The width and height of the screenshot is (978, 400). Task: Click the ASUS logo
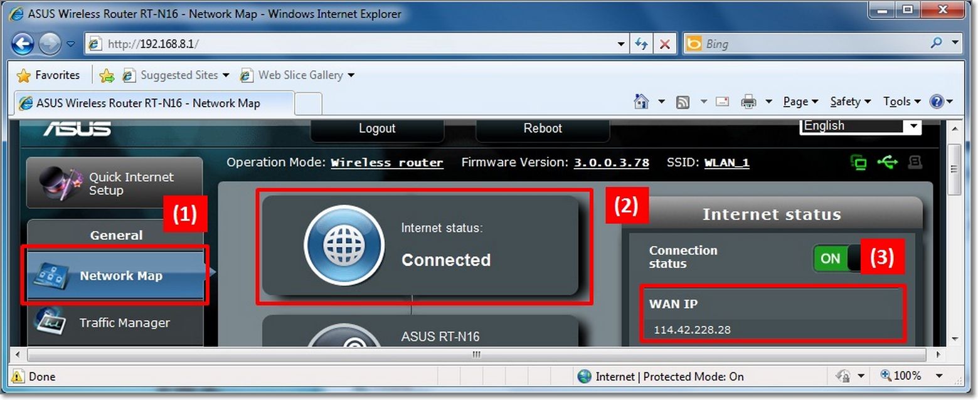click(77, 129)
